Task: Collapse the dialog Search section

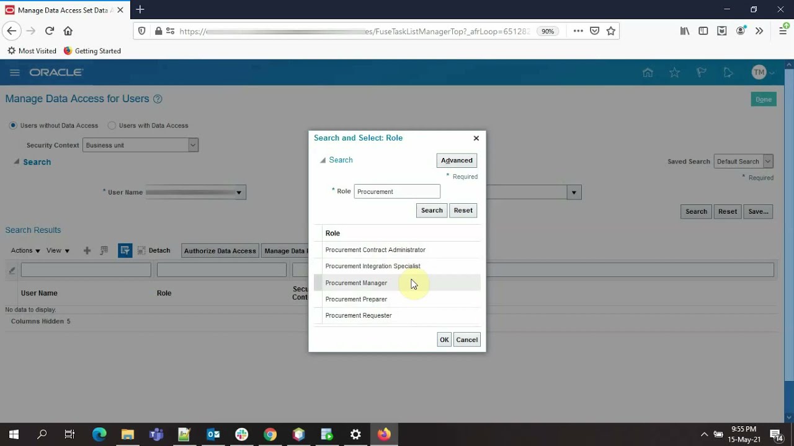Action: point(323,160)
